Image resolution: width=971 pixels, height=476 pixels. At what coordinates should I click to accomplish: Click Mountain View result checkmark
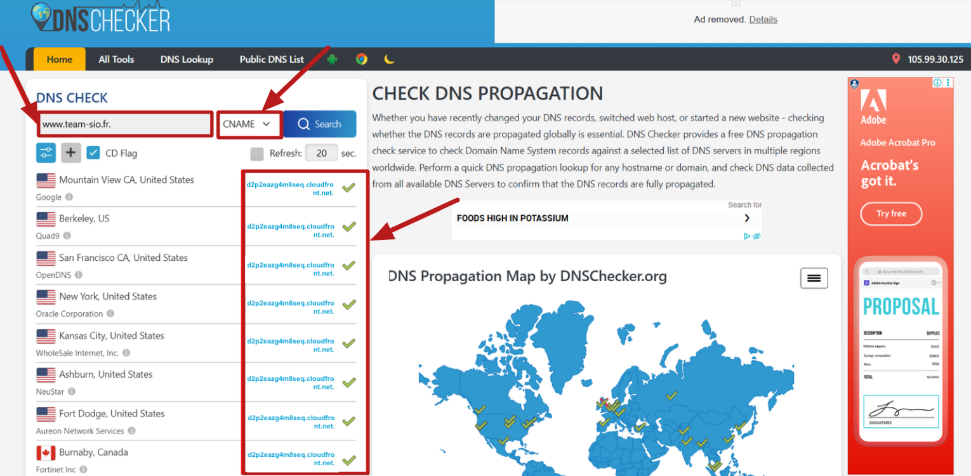(x=348, y=188)
